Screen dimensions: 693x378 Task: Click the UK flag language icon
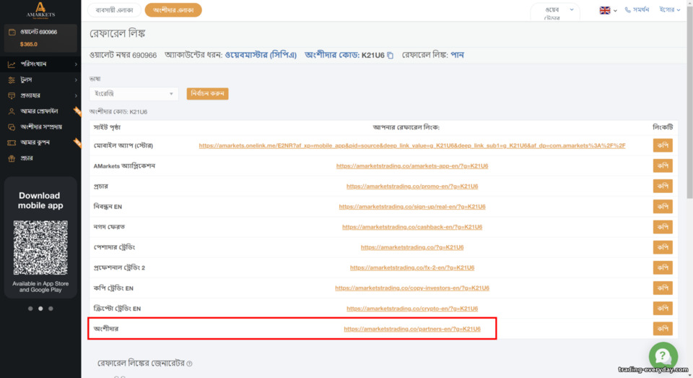point(605,10)
